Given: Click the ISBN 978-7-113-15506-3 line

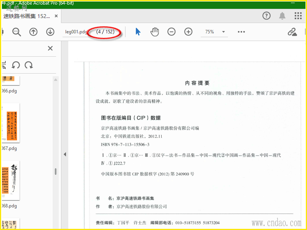Looking at the screenshot, I should 125,145.
